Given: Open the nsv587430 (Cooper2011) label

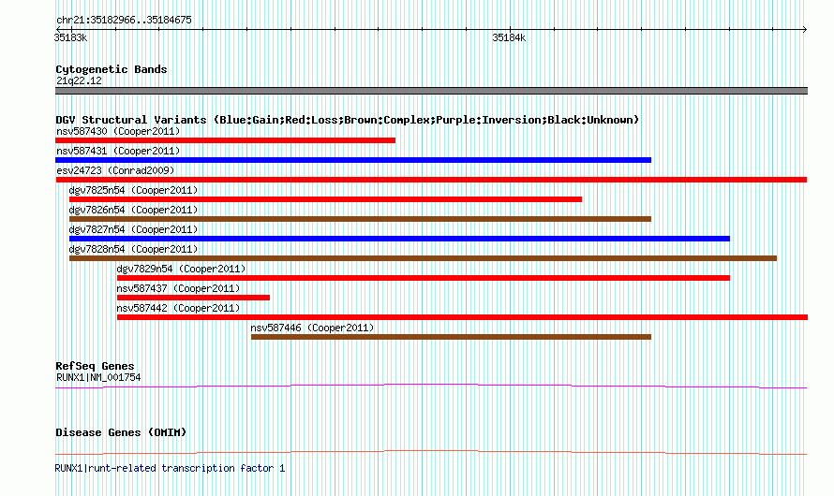Looking at the screenshot, I should (x=118, y=131).
